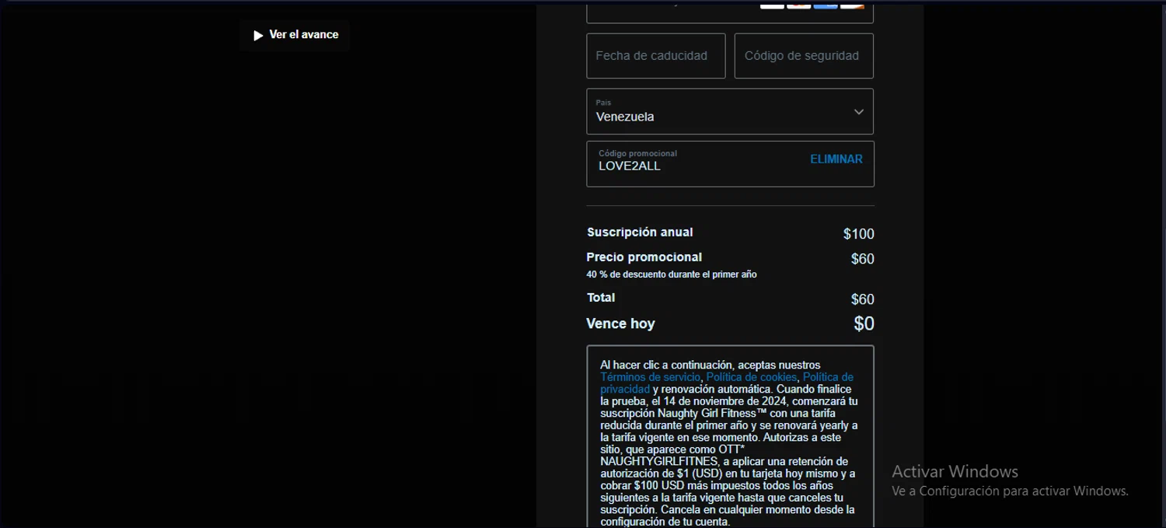Open the Política de privacidad link

pos(829,377)
